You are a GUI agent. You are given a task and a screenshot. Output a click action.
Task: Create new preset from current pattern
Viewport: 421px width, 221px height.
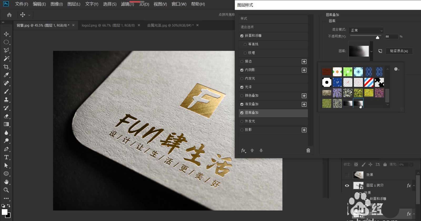click(x=380, y=51)
